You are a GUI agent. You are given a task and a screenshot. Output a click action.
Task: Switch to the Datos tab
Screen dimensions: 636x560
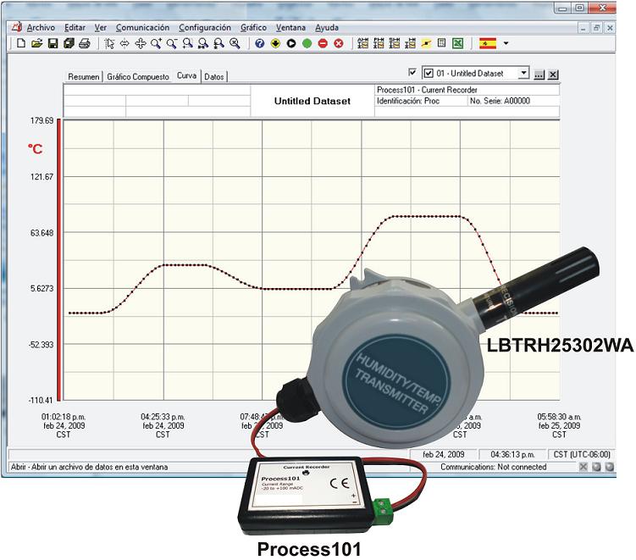tap(214, 77)
